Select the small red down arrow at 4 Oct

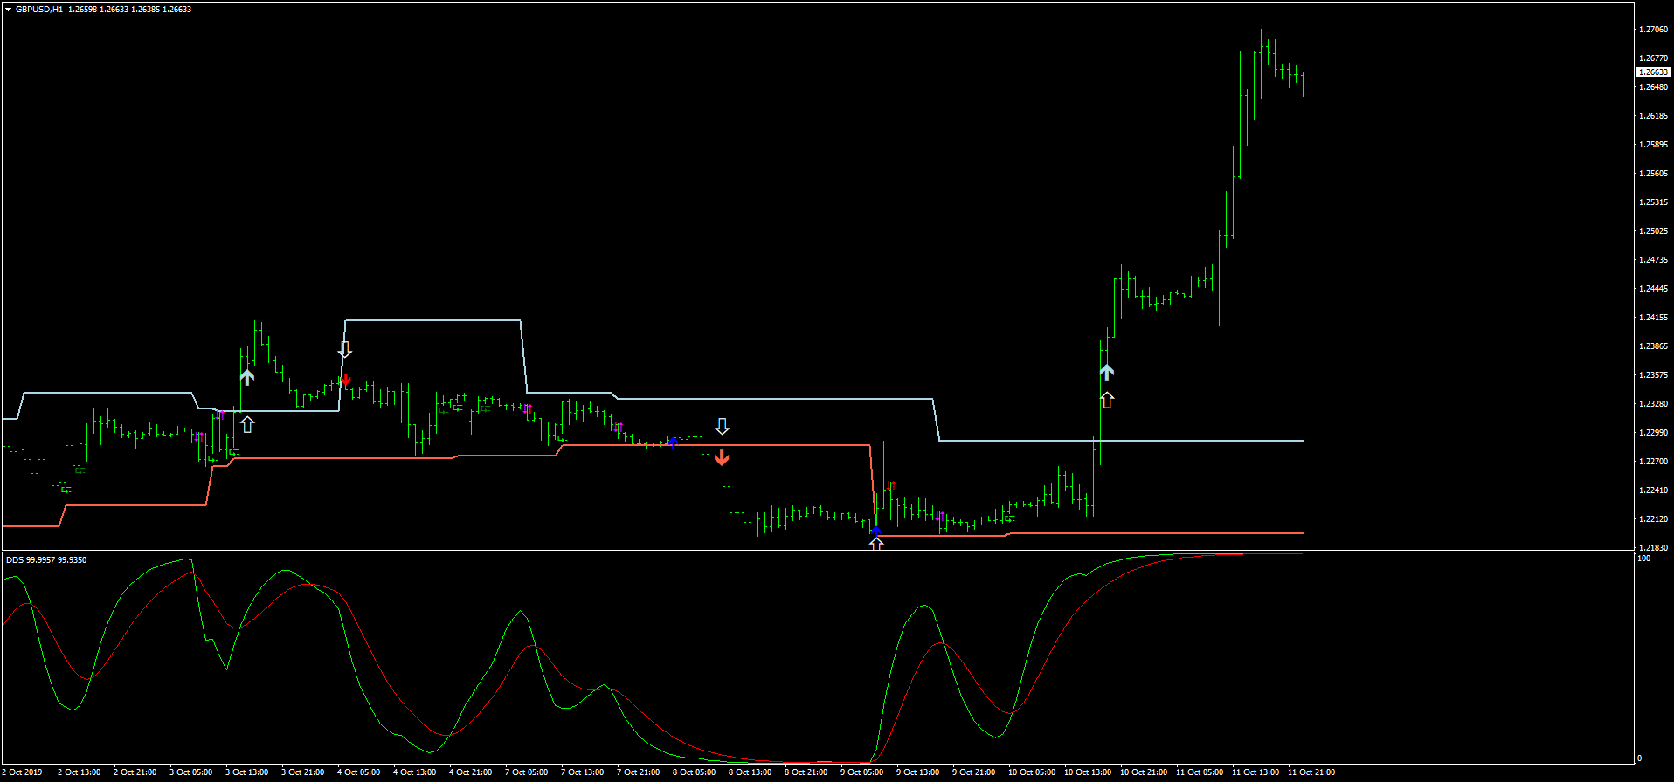tap(346, 380)
